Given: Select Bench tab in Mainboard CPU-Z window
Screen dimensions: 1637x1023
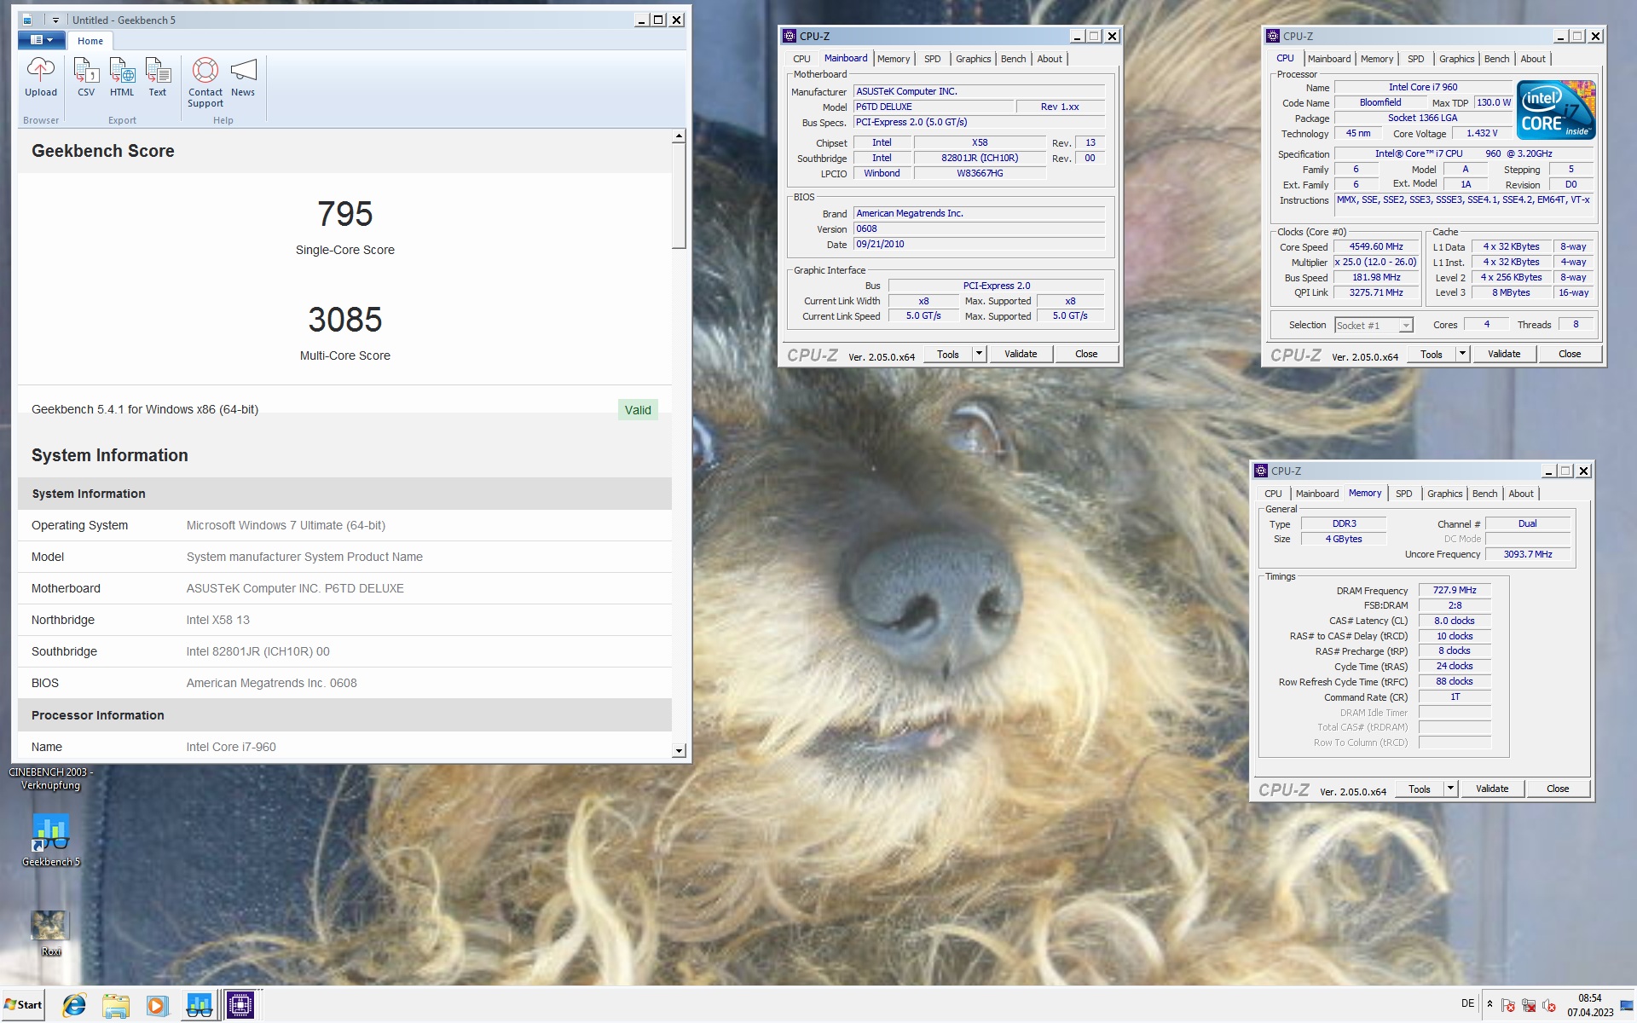Looking at the screenshot, I should [x=1013, y=59].
